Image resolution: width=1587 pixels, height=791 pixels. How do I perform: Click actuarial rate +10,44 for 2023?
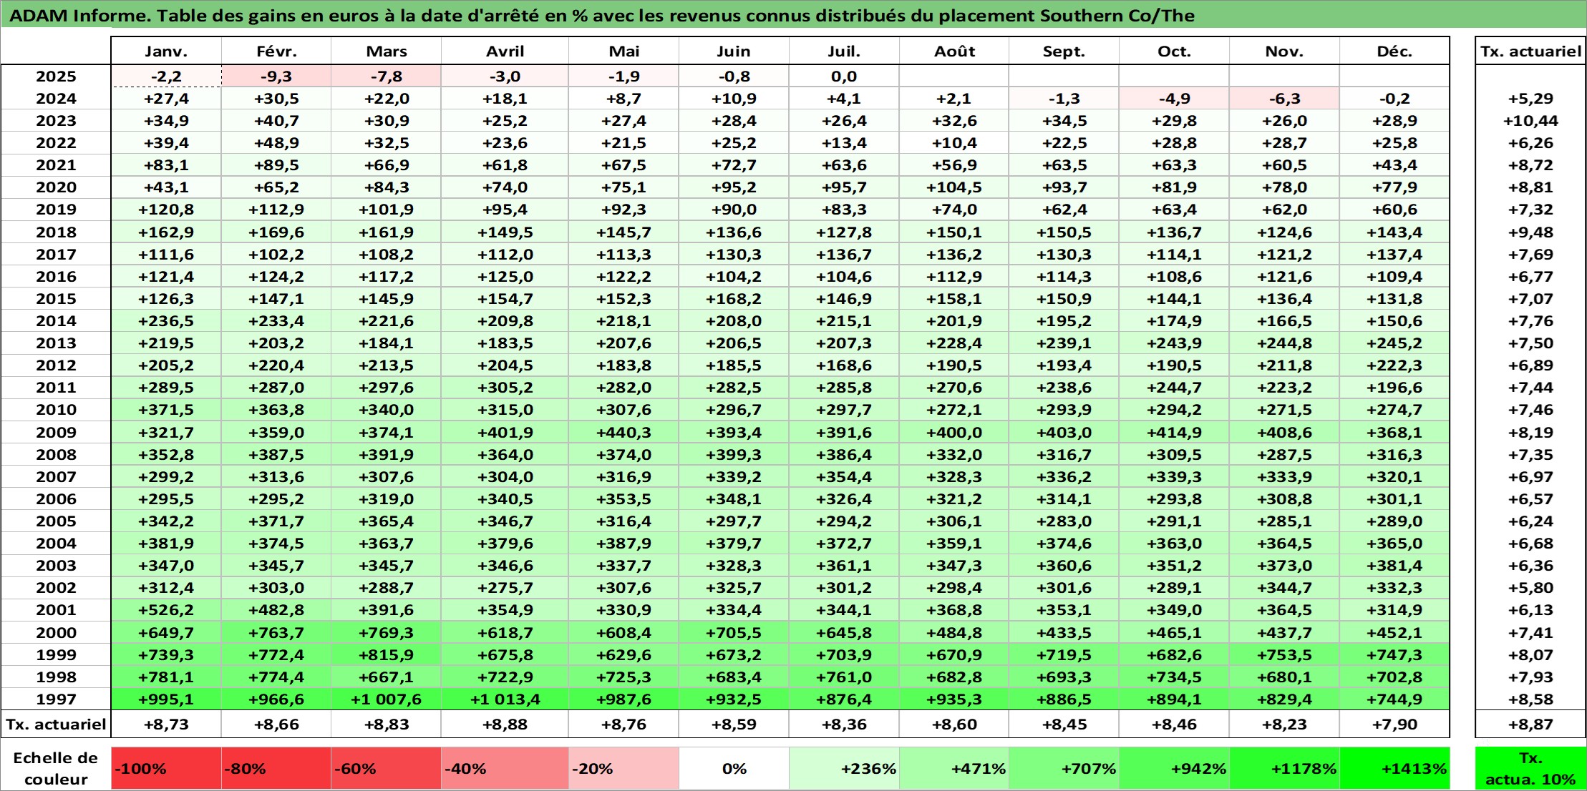(x=1530, y=121)
